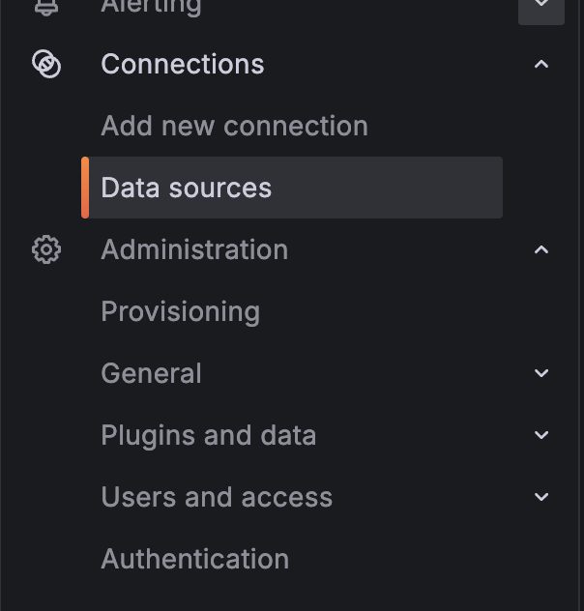Open Users and access label

[x=217, y=497]
